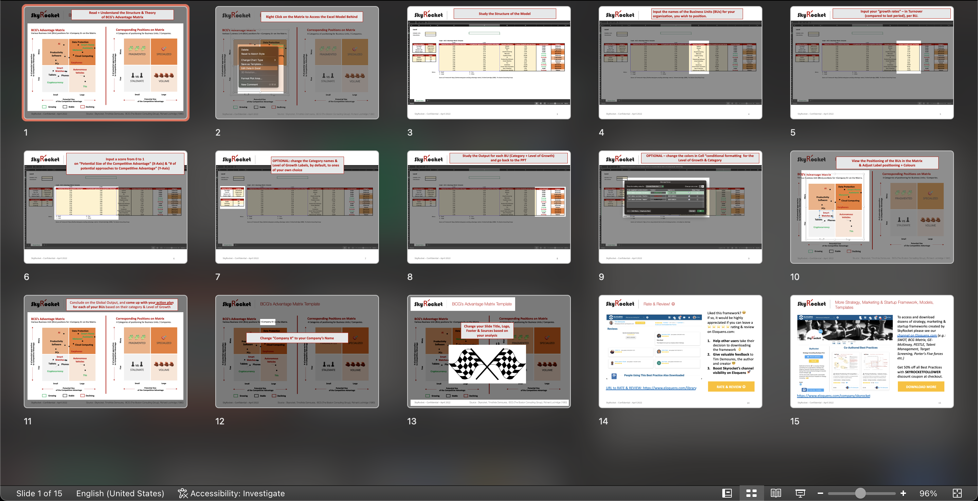978x501 pixels.
Task: Click zoom out minus icon
Action: pyautogui.click(x=820, y=493)
